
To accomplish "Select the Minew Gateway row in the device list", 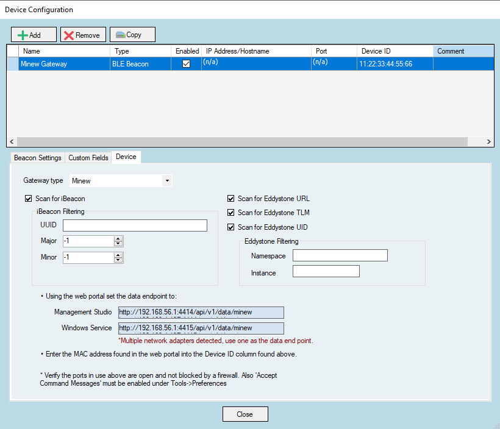I will click(x=63, y=63).
